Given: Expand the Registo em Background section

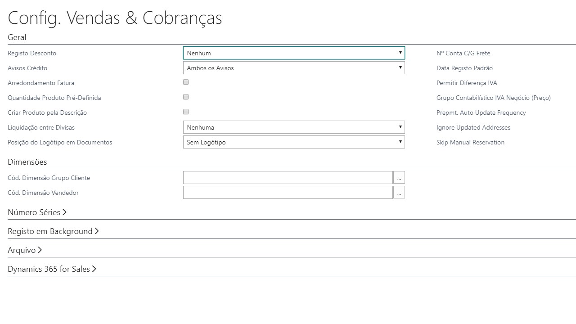Looking at the screenshot, I should pos(53,231).
